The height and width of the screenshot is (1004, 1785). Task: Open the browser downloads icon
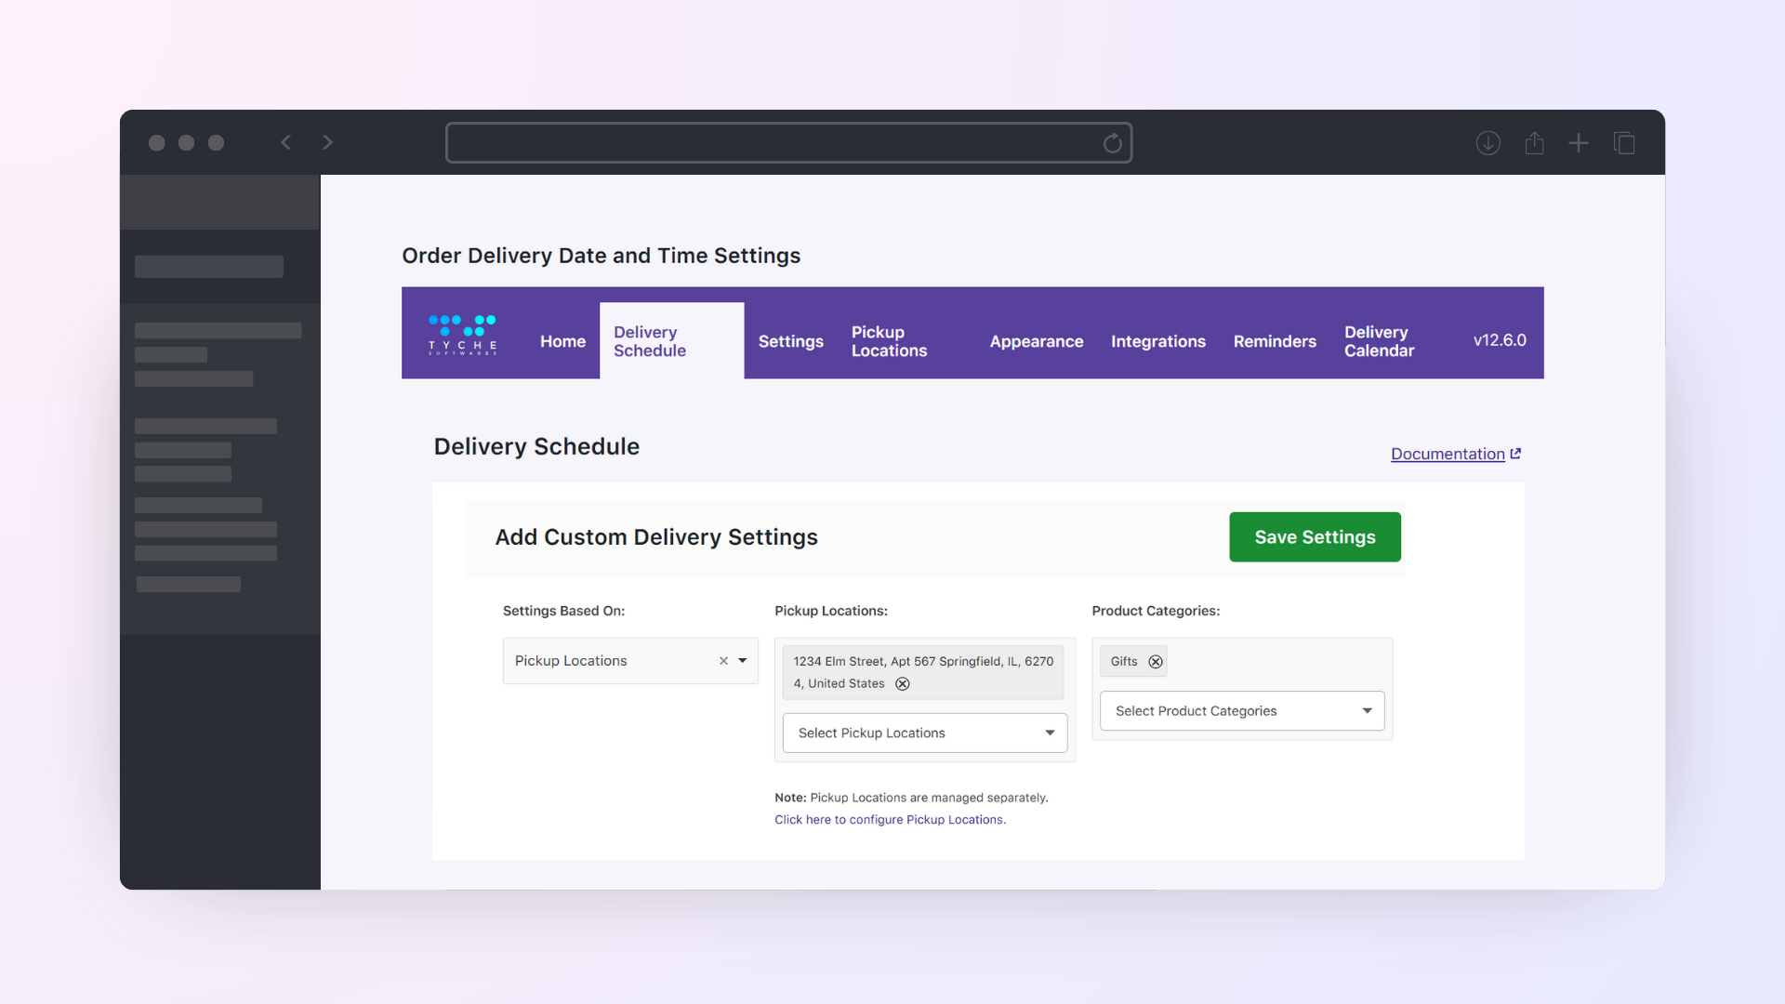click(1487, 143)
